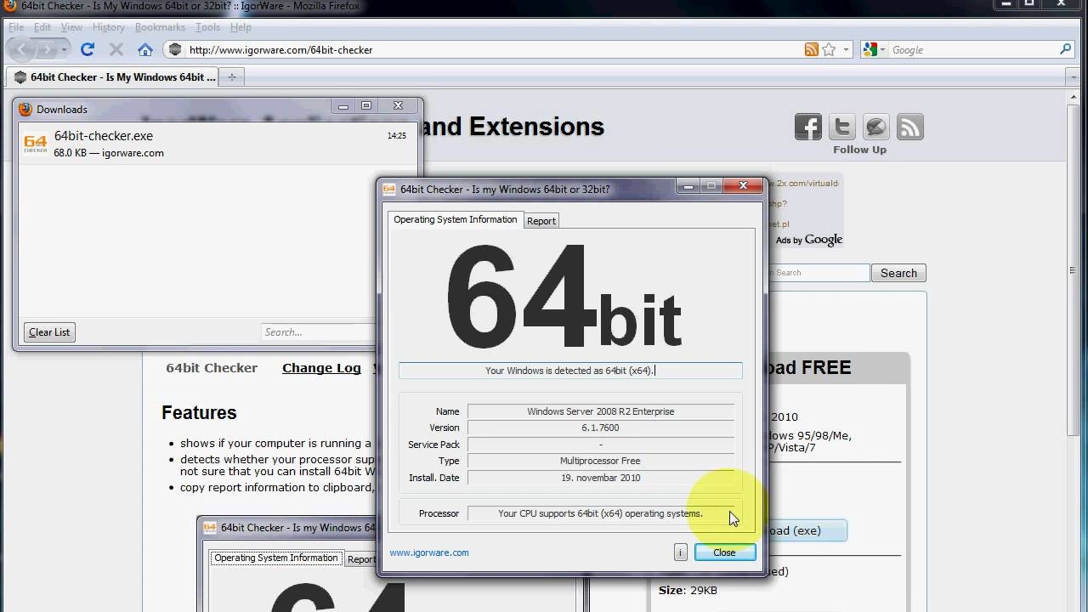Open the File menu
Image resolution: width=1088 pixels, height=612 pixels.
click(16, 27)
